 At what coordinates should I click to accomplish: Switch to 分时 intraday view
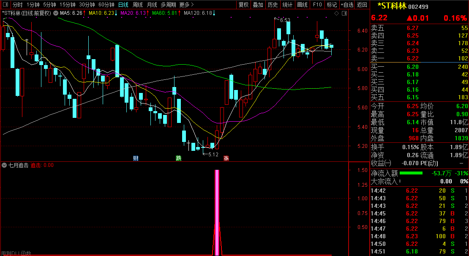(17, 5)
